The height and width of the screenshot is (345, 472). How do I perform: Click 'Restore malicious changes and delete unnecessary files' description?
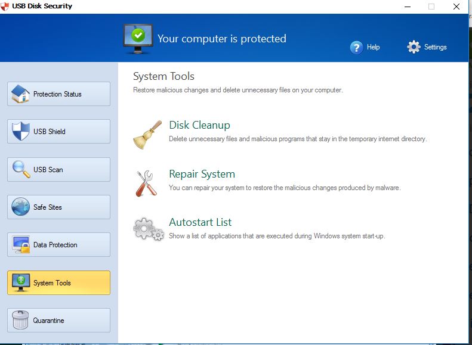point(238,90)
